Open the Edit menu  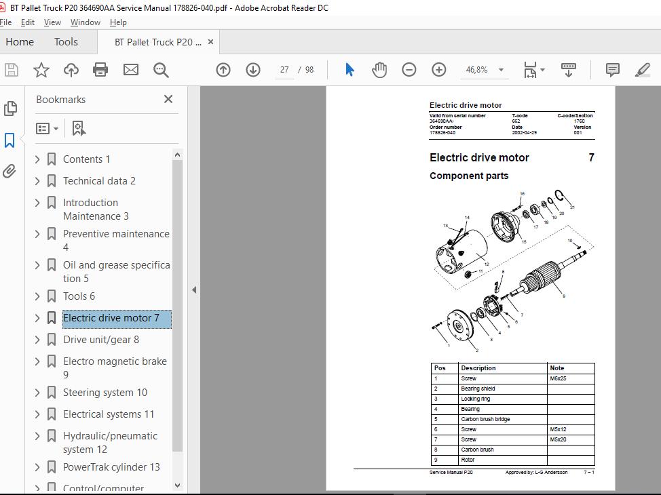pyautogui.click(x=27, y=22)
